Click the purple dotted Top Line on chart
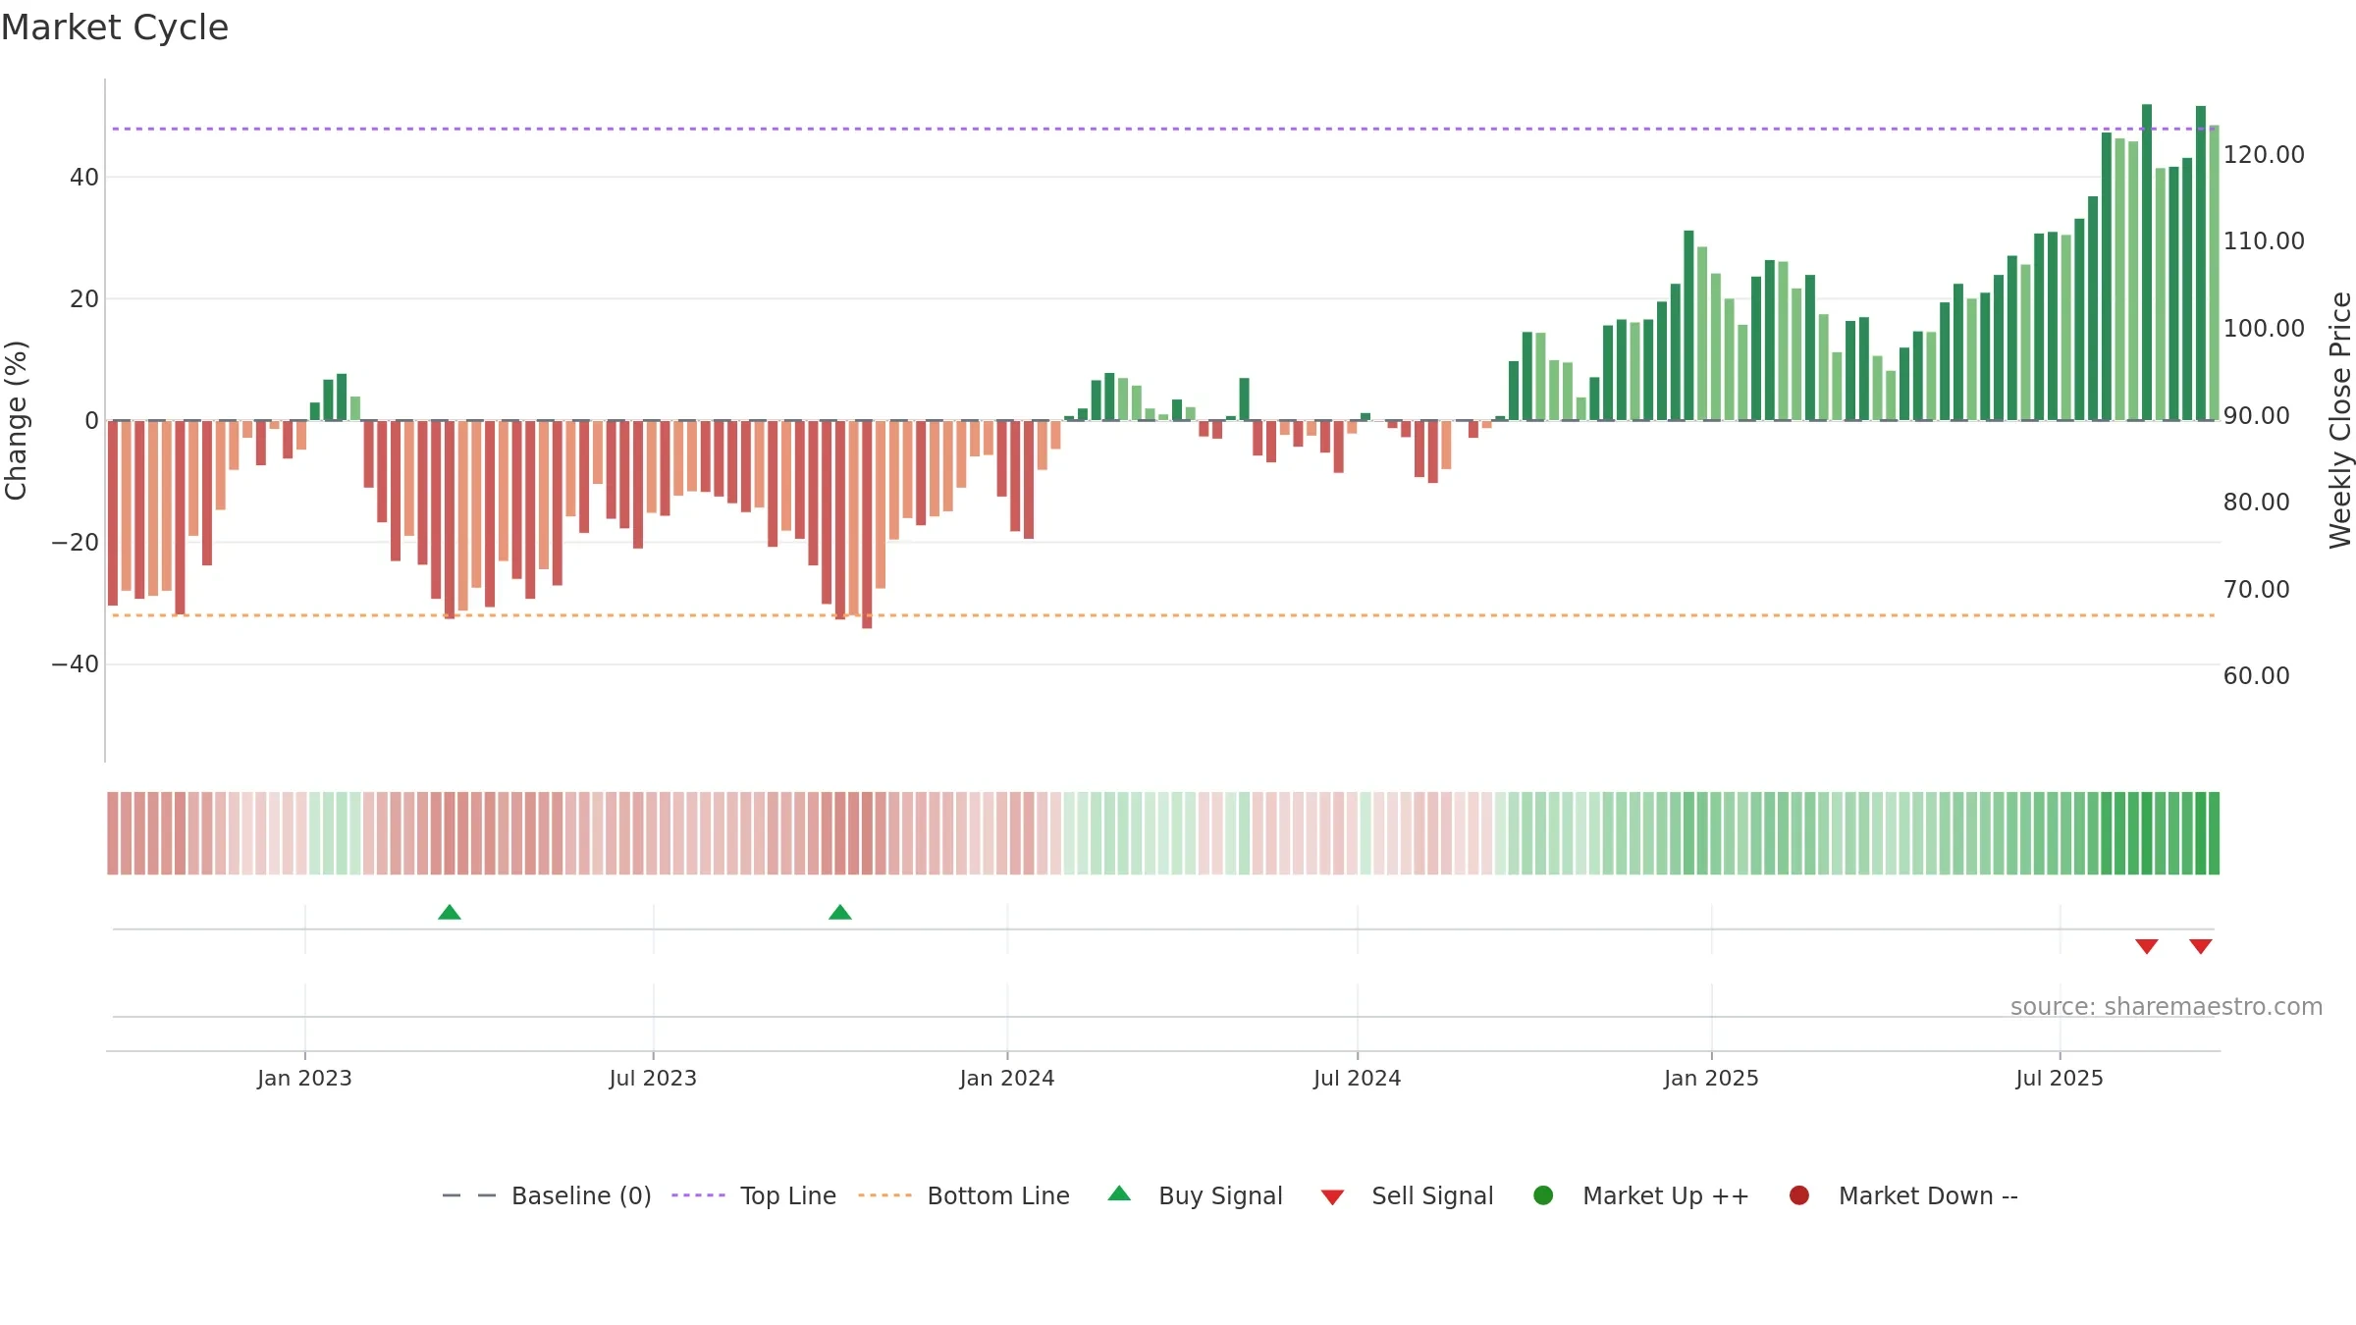2356x1325 pixels. [x=1163, y=129]
